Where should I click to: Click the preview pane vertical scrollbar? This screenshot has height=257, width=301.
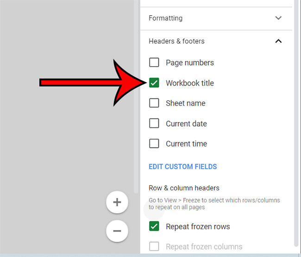click(136, 96)
